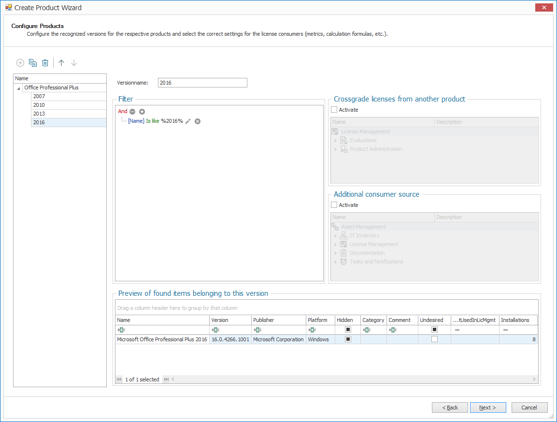
Task: Open the And group options ellipsis
Action: pos(133,112)
